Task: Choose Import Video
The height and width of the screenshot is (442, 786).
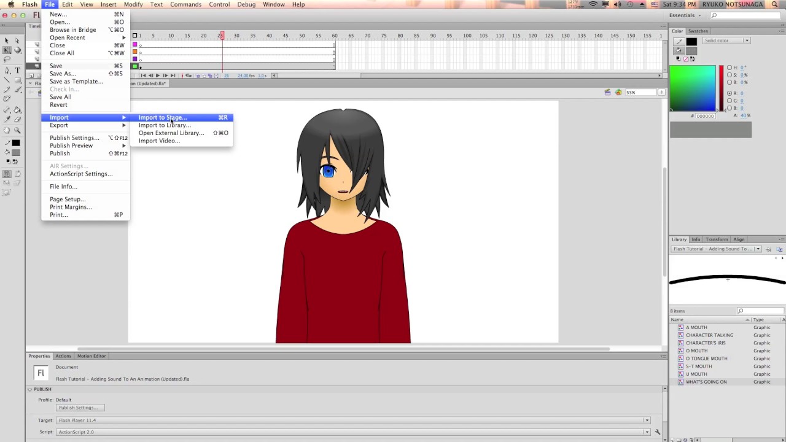Action: pyautogui.click(x=182, y=141)
